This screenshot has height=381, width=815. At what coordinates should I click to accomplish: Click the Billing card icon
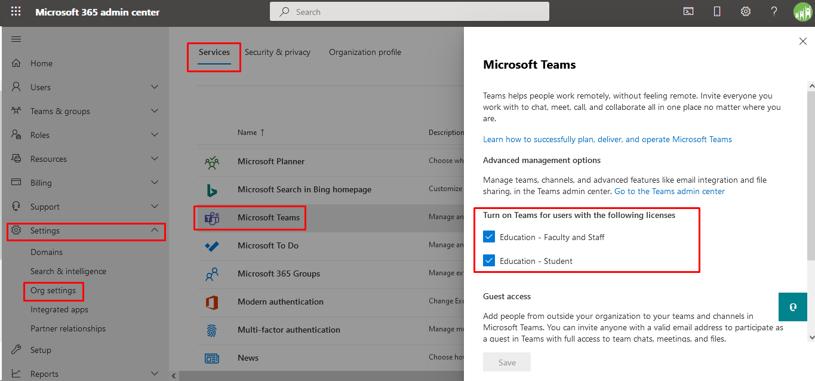coord(17,183)
